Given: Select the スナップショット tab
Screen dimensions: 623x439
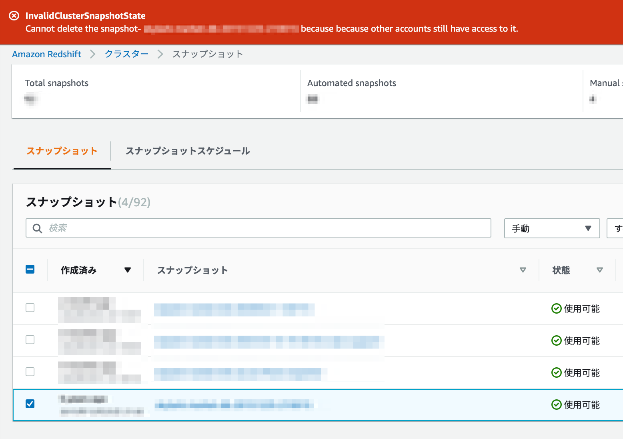Looking at the screenshot, I should [61, 151].
